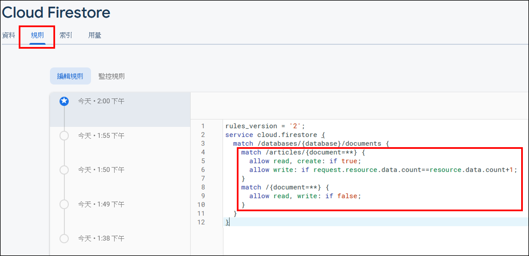The height and width of the screenshot is (256, 529).
Task: Pick the circle marker beside 今天 1:38 下午
Action: click(64, 238)
